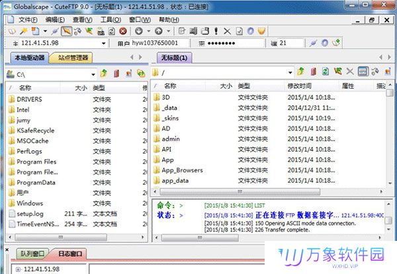
Task: Select the remote admin folder
Action: coord(171,139)
